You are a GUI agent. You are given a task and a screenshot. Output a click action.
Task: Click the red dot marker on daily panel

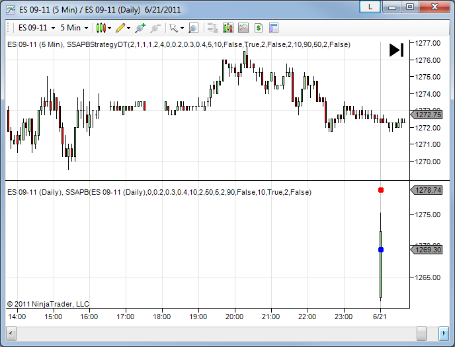[x=381, y=190]
